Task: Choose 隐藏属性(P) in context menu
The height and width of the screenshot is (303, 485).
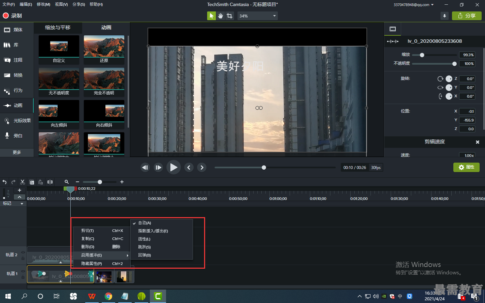Action: 102,264
